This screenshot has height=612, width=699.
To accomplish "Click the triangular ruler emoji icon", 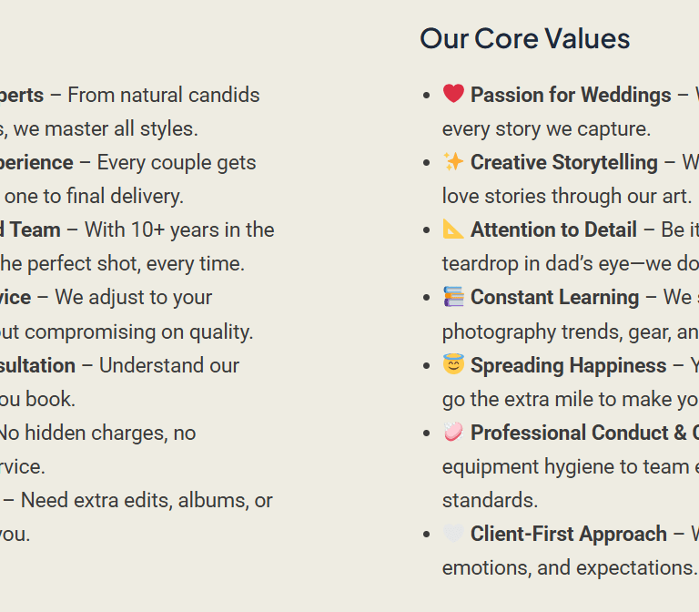I will (453, 229).
